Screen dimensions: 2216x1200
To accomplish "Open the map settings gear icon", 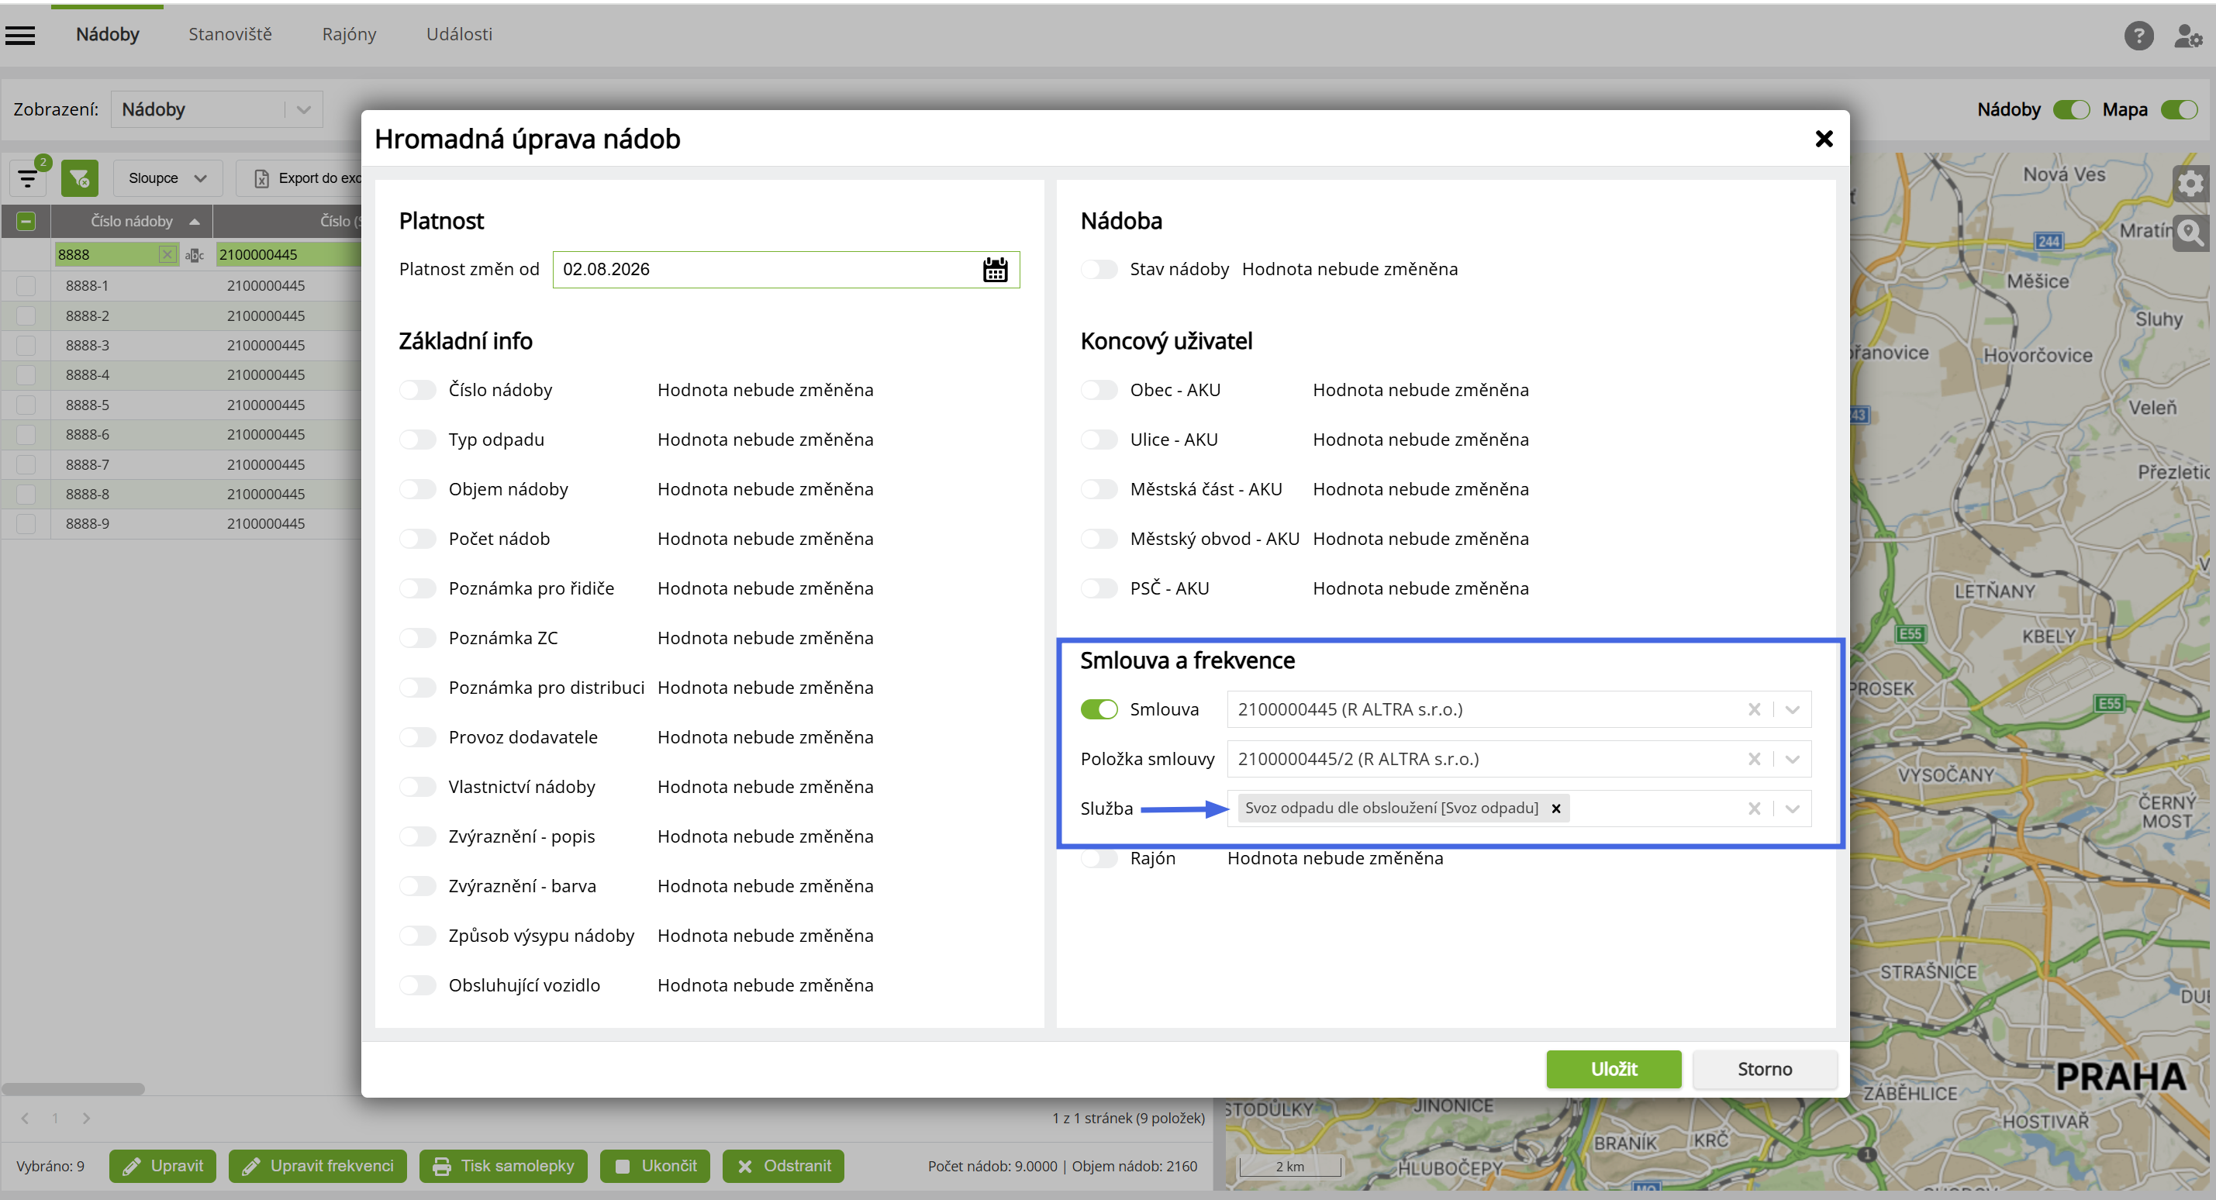I will point(2190,183).
